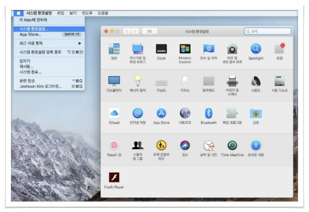Open Language & Region (언어 및 지역) pane
309x212 pixels.
(208, 49)
